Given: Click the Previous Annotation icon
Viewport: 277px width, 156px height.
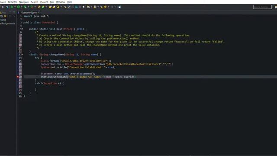Looking at the screenshot, I should [x=95, y=7].
